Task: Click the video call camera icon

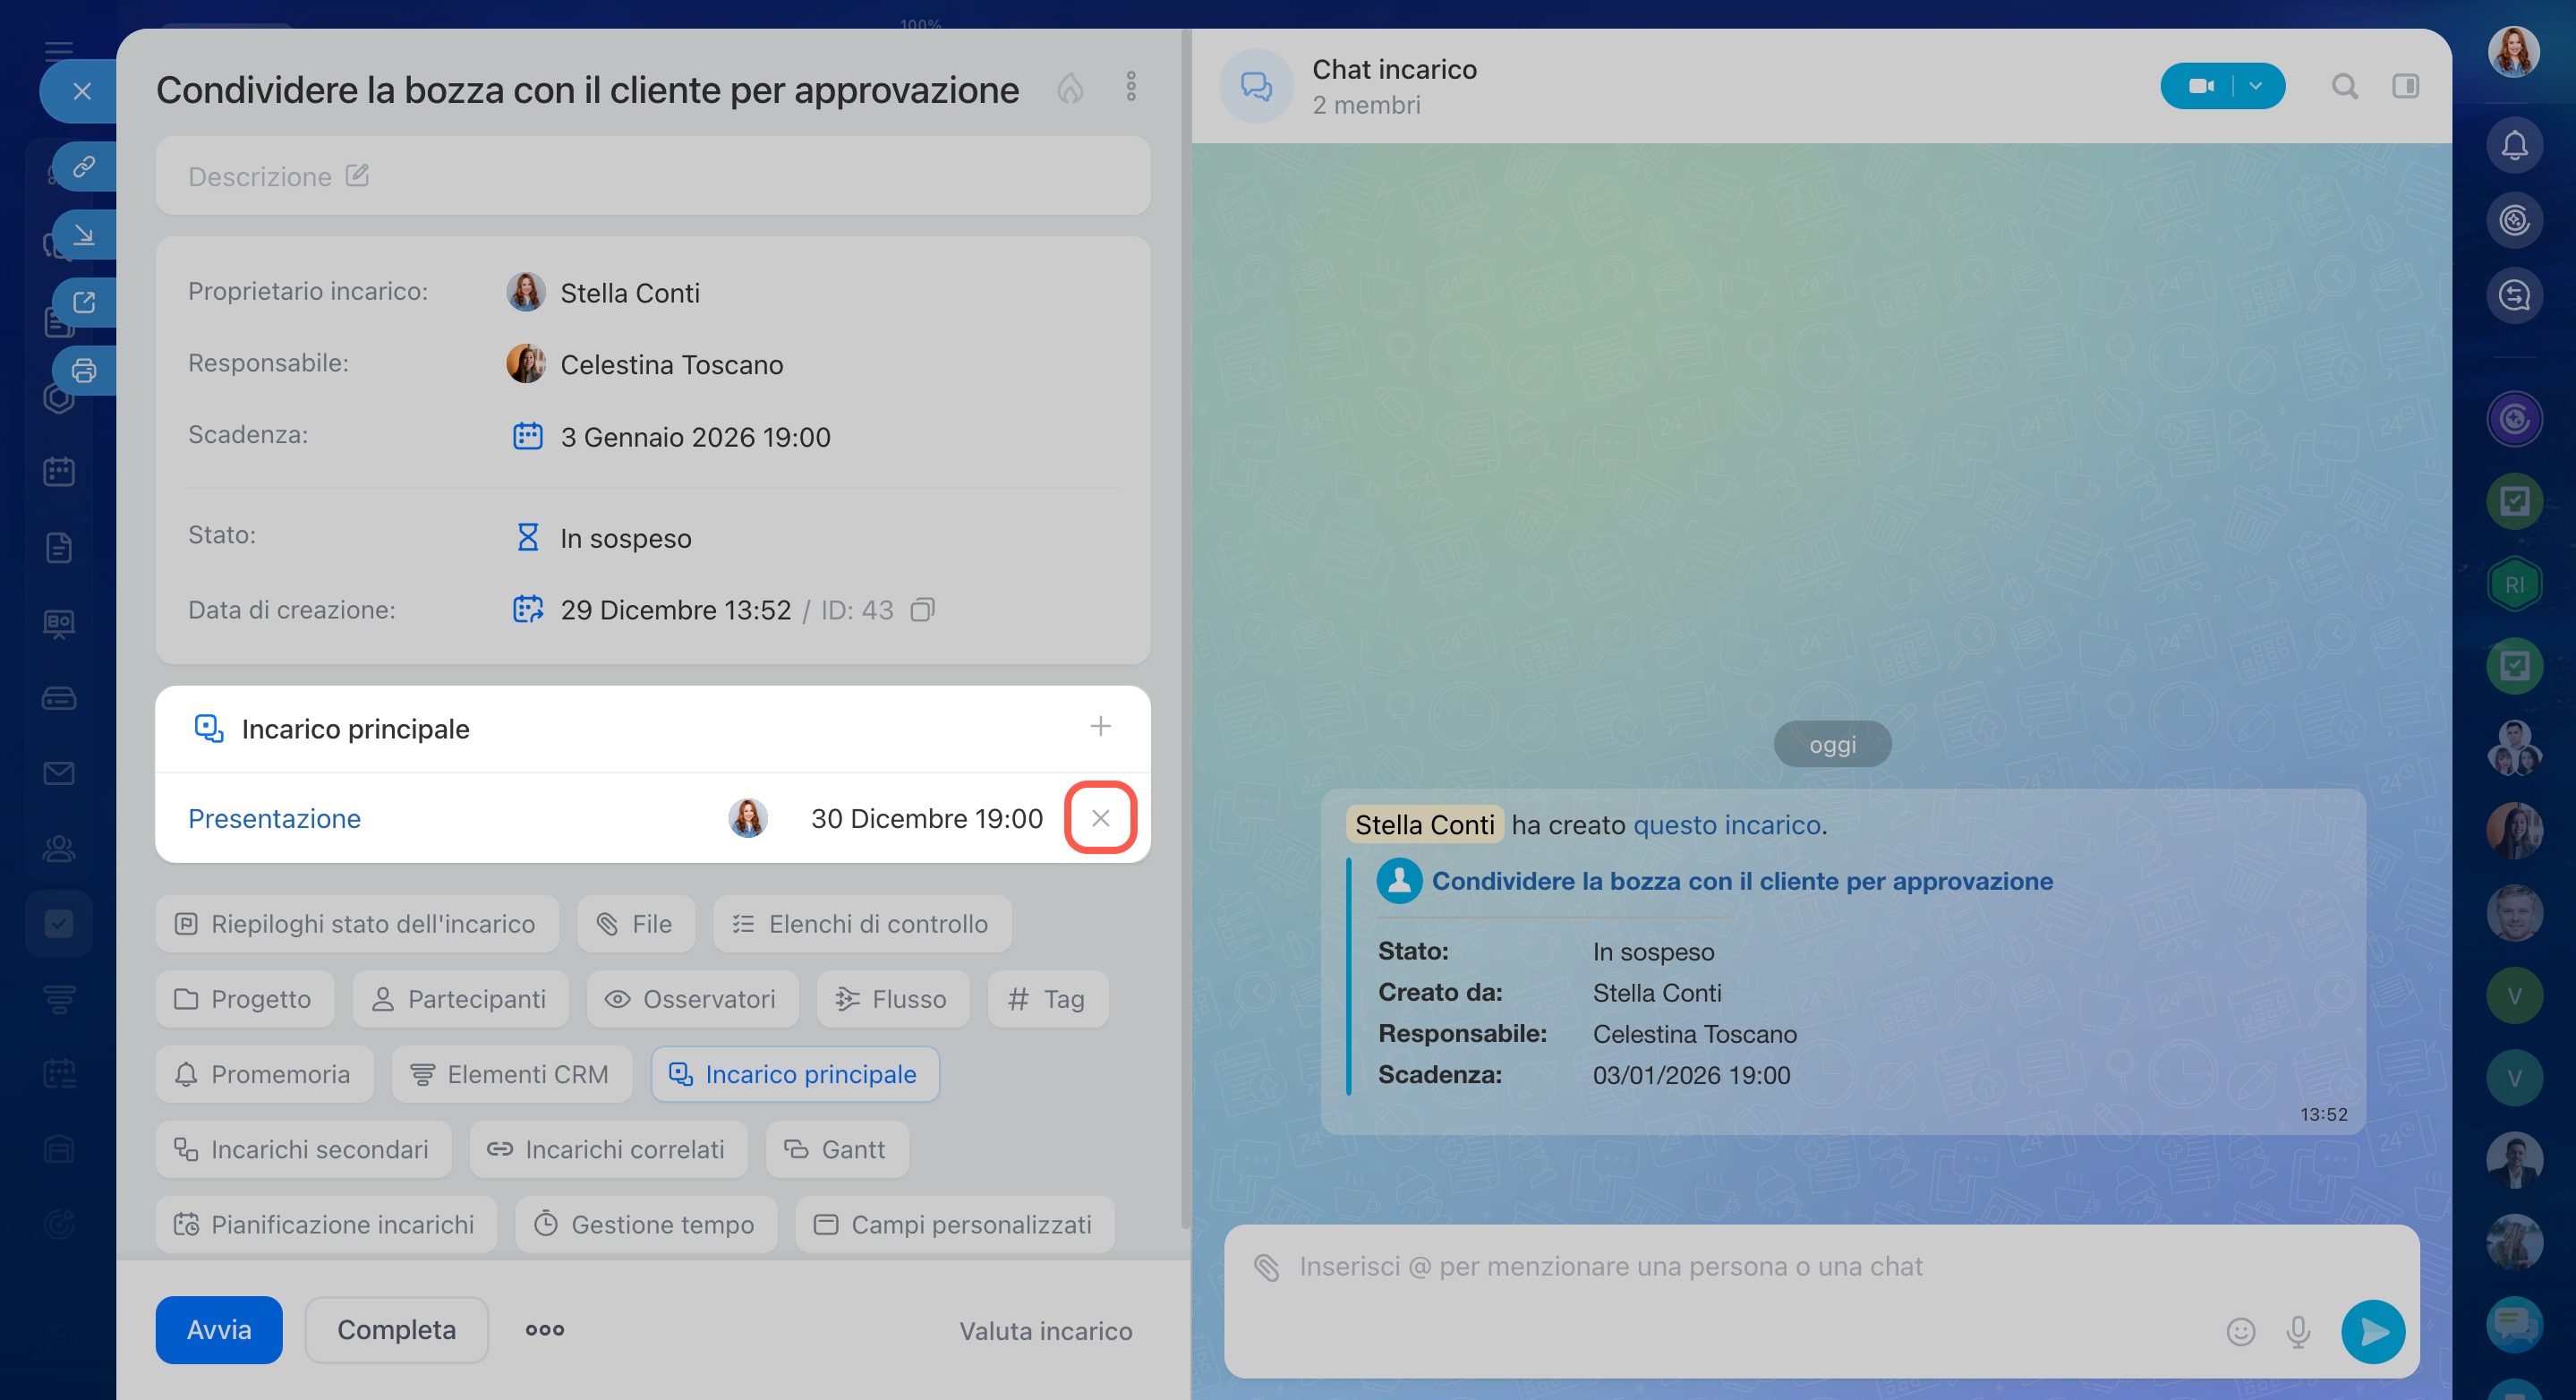Action: tap(2200, 86)
